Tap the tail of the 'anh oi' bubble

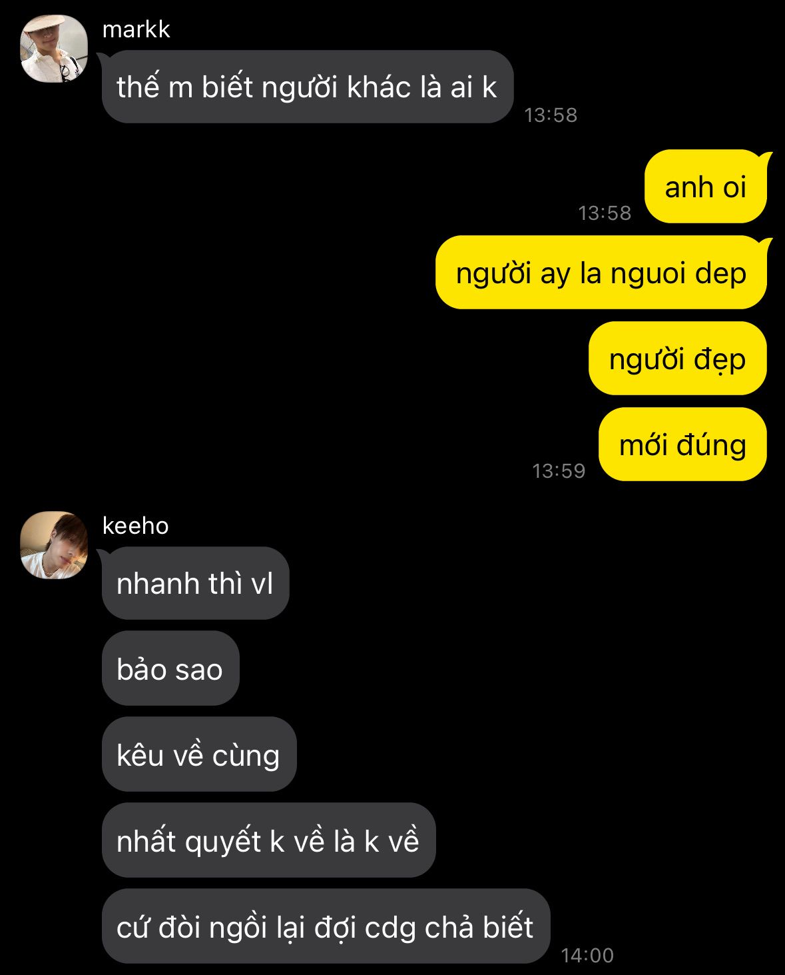coord(767,158)
